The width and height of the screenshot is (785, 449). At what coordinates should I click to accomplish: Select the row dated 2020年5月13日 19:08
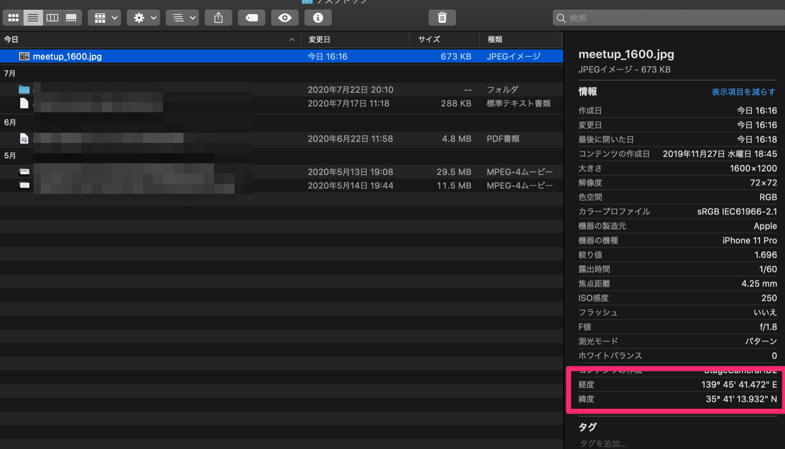coord(282,172)
